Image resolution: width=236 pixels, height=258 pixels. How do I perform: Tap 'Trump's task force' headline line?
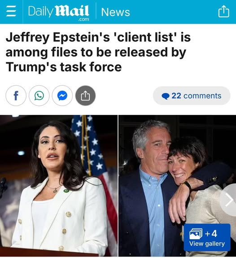(x=64, y=67)
